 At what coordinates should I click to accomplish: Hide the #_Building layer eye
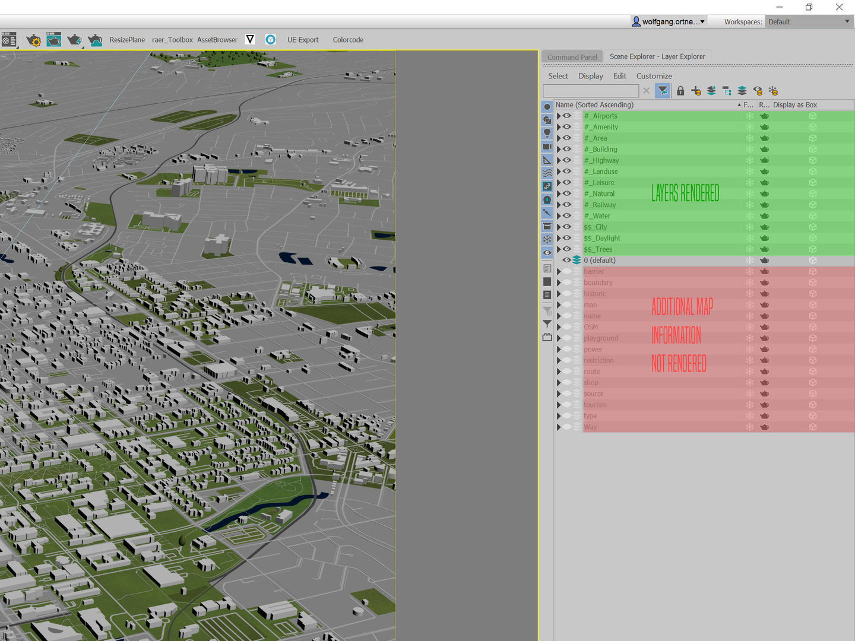[567, 149]
